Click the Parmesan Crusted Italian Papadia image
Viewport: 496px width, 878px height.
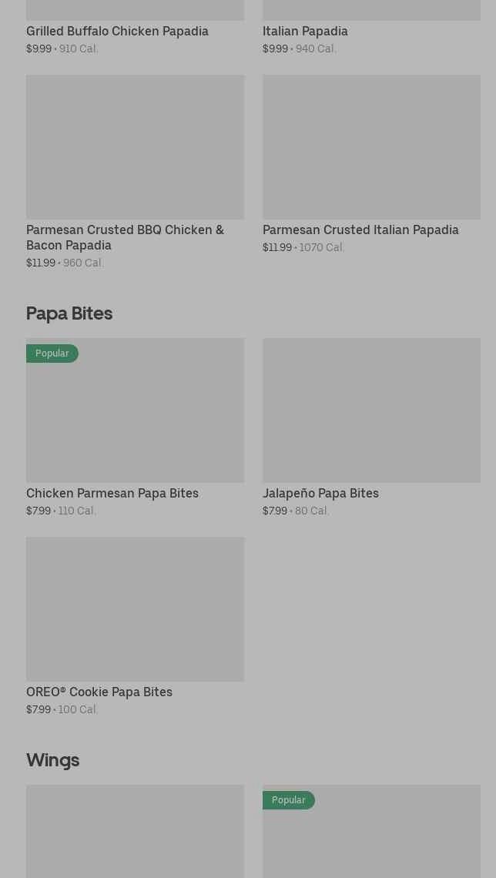pos(371,146)
